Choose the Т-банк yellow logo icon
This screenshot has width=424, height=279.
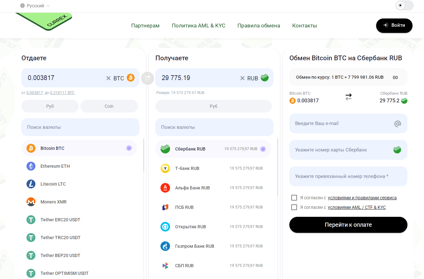pyautogui.click(x=165, y=168)
